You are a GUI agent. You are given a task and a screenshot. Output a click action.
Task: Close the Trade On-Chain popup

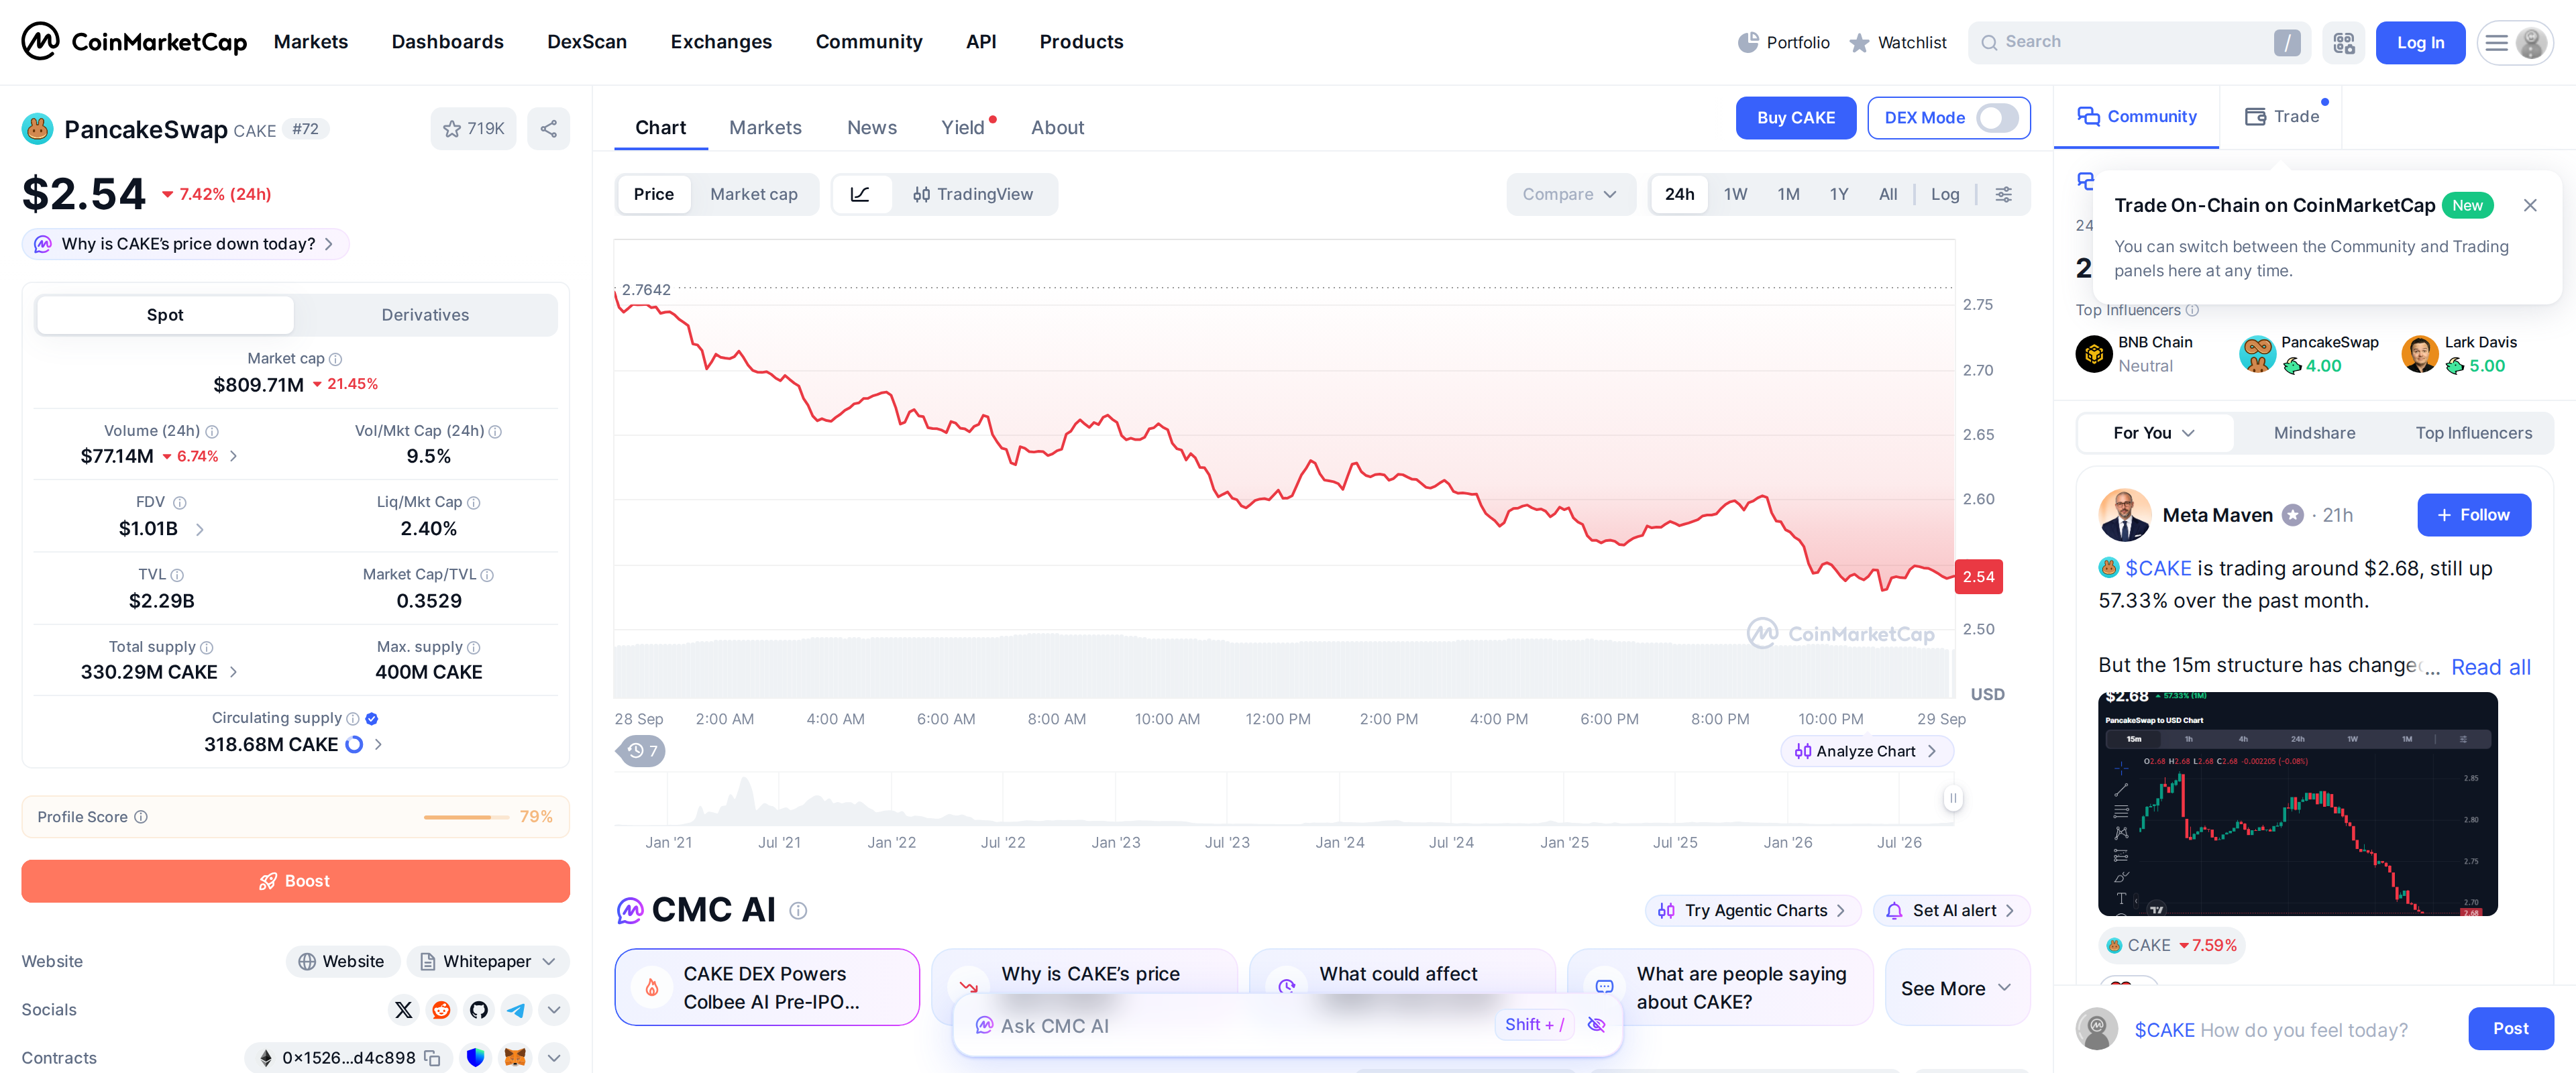click(x=2530, y=205)
